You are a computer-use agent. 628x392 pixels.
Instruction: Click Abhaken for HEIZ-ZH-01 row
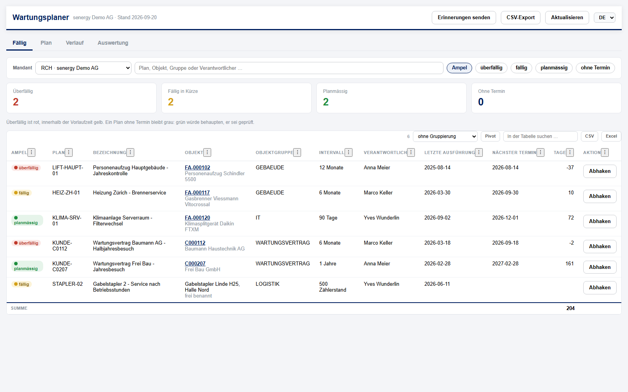coord(600,196)
